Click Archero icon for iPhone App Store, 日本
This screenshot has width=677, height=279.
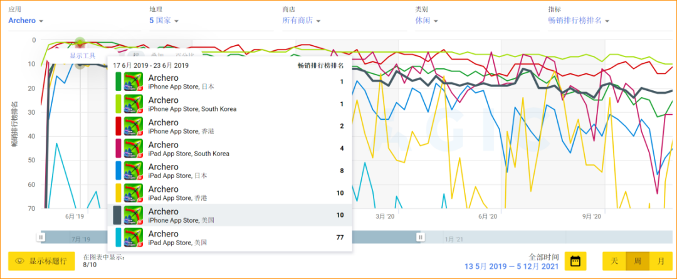point(133,82)
